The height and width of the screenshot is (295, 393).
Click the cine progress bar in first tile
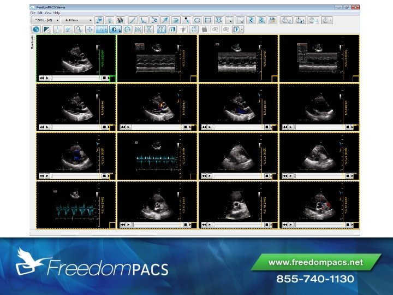click(x=76, y=78)
